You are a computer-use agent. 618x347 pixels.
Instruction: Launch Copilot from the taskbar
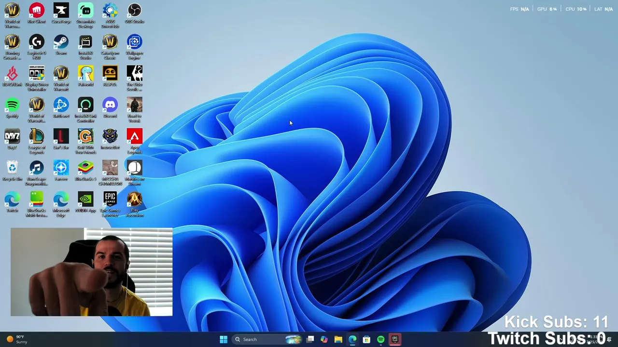pyautogui.click(x=324, y=339)
